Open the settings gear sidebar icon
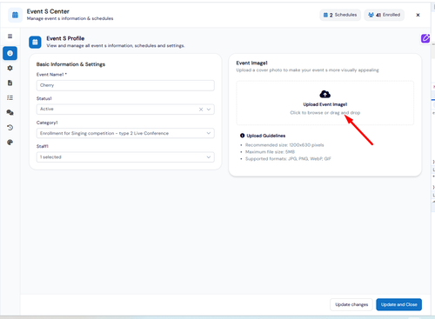This screenshot has height=319, width=435. point(10,68)
